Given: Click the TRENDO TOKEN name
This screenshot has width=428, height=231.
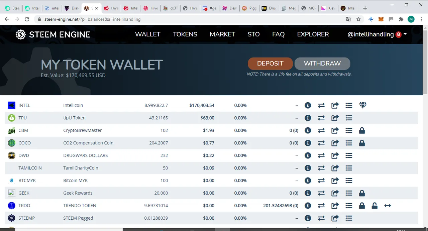Looking at the screenshot, I should click(80, 206).
